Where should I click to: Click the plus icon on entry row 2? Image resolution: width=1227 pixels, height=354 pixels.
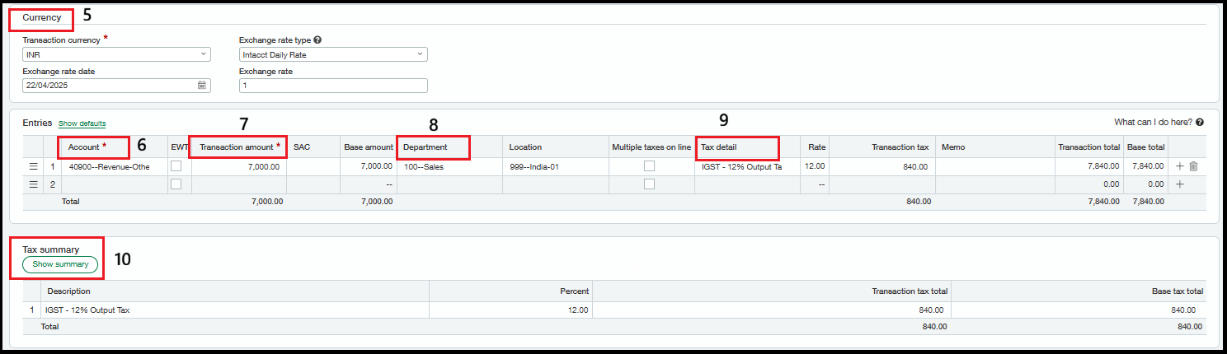pos(1179,184)
